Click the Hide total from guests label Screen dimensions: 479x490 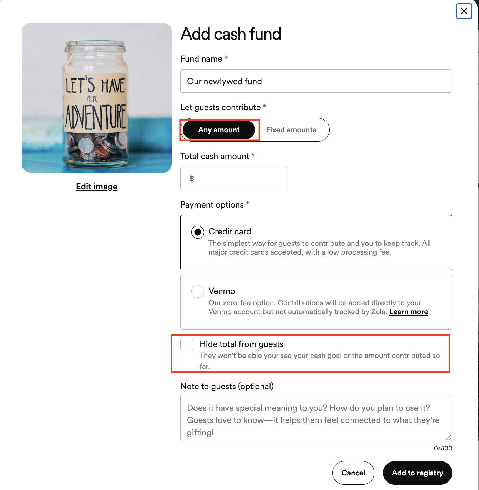242,344
